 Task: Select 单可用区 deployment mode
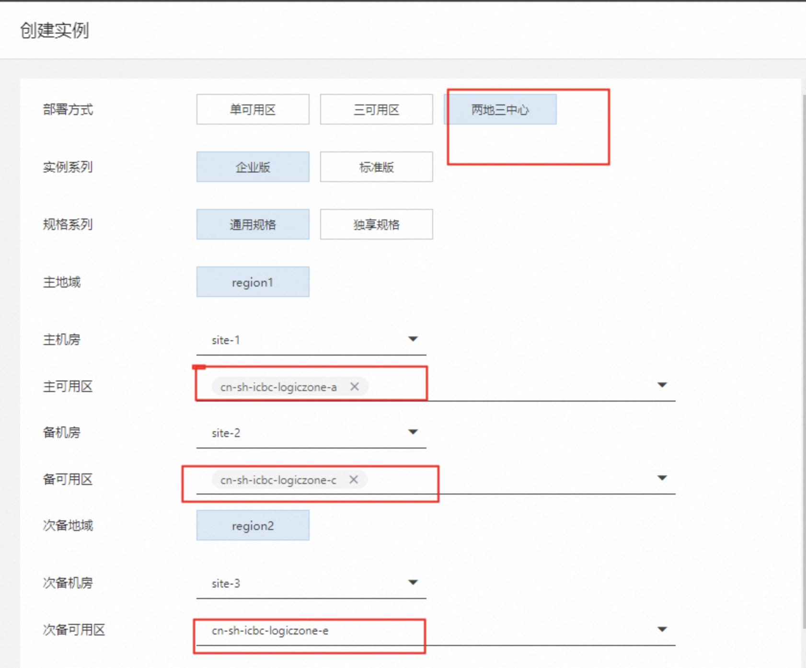pos(253,110)
